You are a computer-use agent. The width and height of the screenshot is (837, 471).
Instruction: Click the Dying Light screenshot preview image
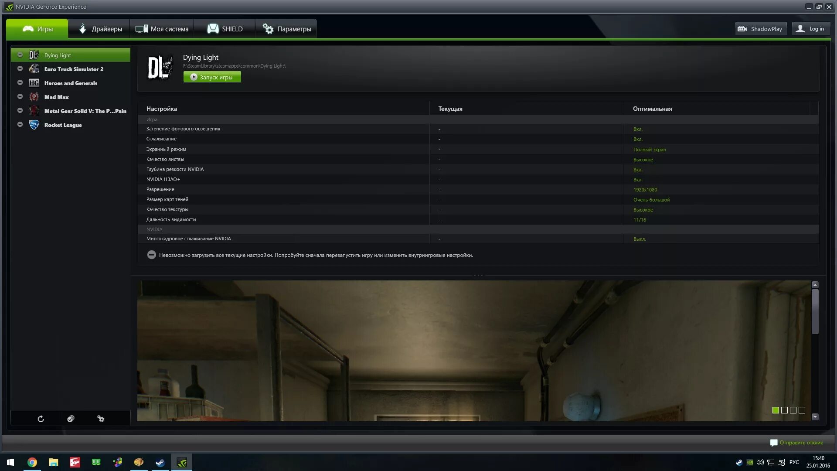(x=474, y=351)
